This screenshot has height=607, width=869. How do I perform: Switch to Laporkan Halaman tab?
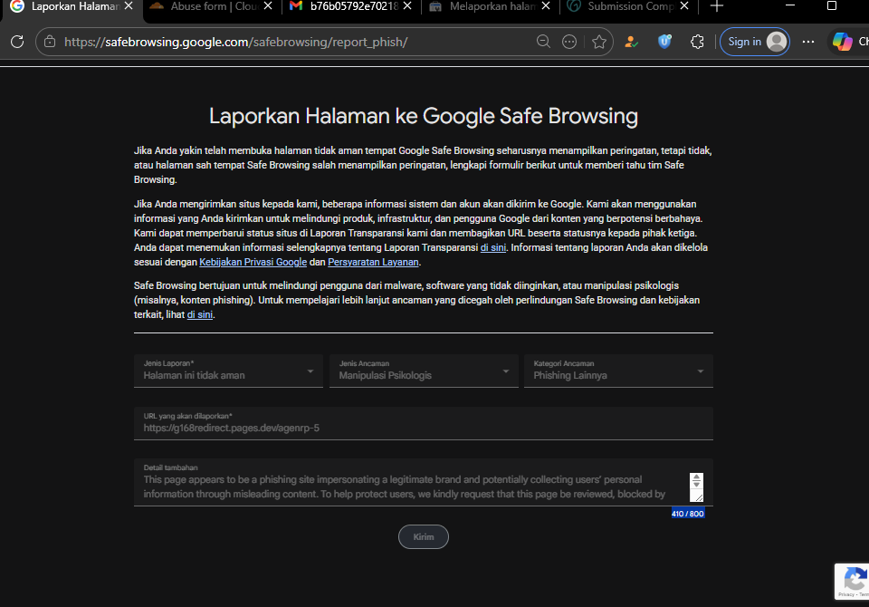pos(72,6)
